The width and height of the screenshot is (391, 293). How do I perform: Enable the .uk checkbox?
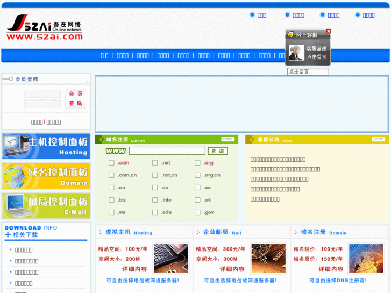[x=197, y=200]
